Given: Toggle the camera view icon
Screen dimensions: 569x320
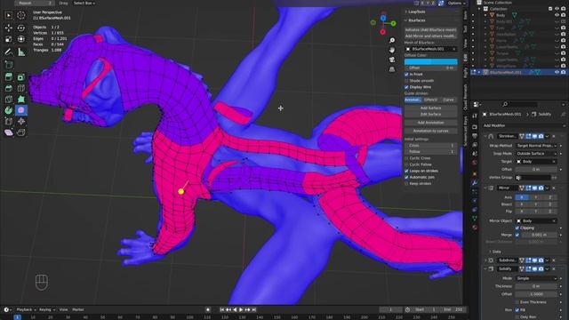Looking at the screenshot, I should coord(392,60).
